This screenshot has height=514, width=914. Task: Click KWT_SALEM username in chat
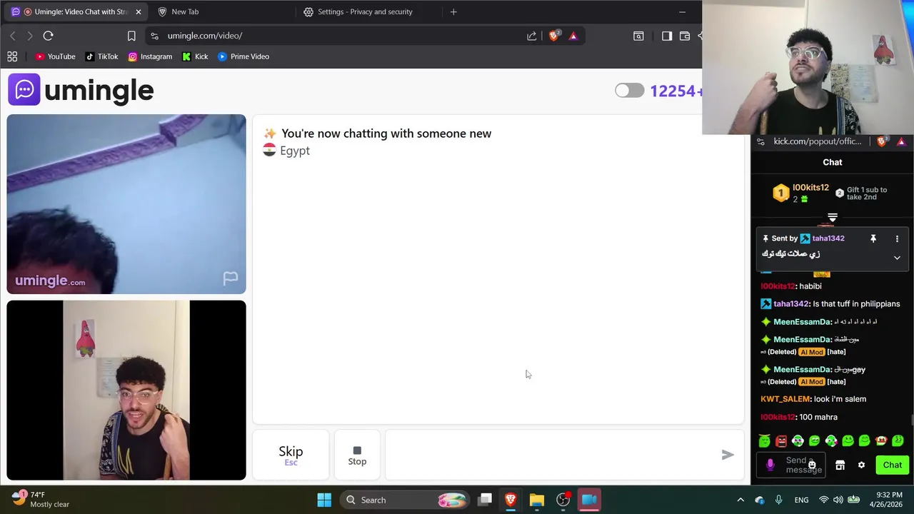coord(785,399)
